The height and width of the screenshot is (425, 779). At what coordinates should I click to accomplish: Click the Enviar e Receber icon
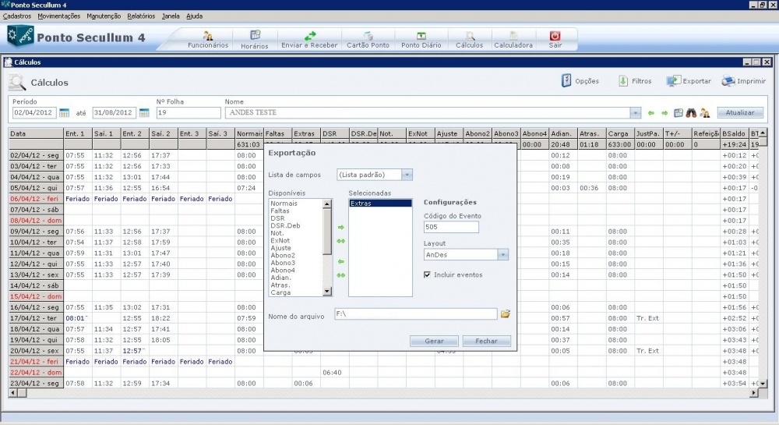tap(309, 39)
